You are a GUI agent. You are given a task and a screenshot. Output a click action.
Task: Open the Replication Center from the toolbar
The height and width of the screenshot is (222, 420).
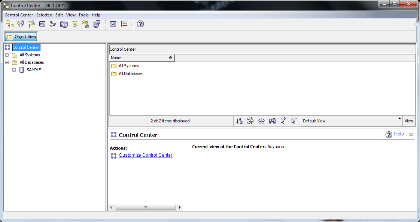[x=21, y=24]
